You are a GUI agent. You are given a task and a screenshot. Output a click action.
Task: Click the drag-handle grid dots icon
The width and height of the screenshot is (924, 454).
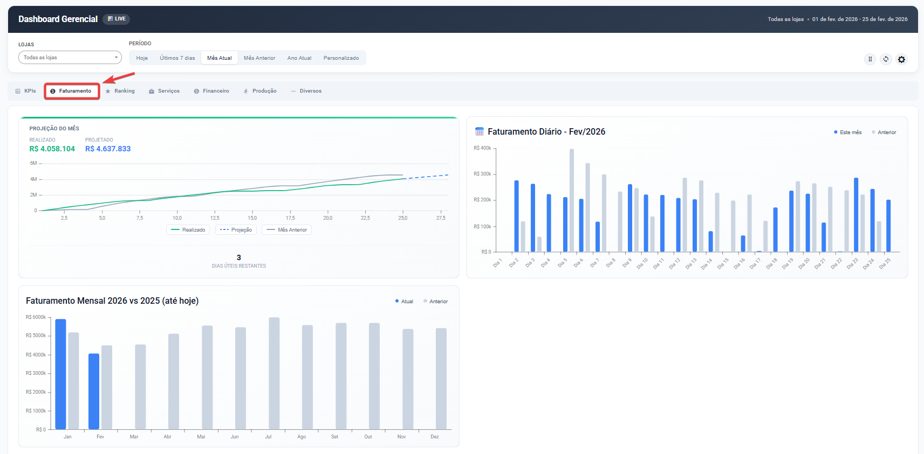(x=870, y=59)
